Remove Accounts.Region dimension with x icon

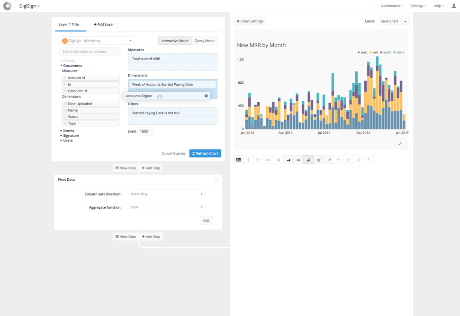pos(206,96)
